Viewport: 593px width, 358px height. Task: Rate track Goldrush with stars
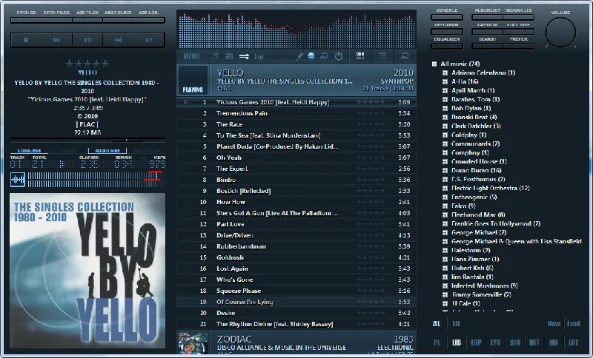(x=371, y=257)
